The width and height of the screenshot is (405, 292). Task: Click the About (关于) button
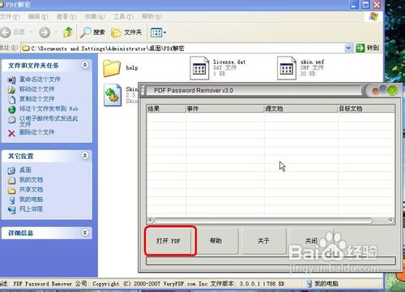point(263,241)
